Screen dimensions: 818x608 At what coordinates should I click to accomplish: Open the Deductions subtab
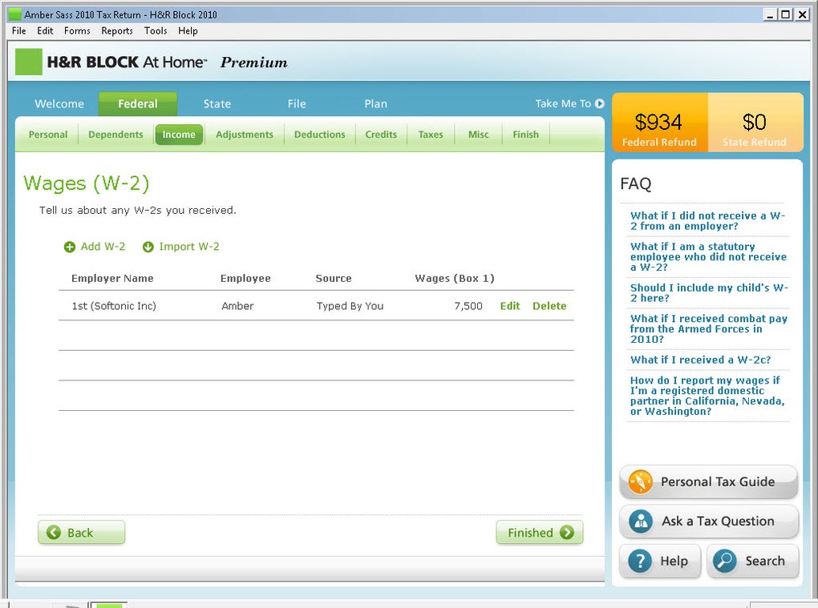point(319,135)
